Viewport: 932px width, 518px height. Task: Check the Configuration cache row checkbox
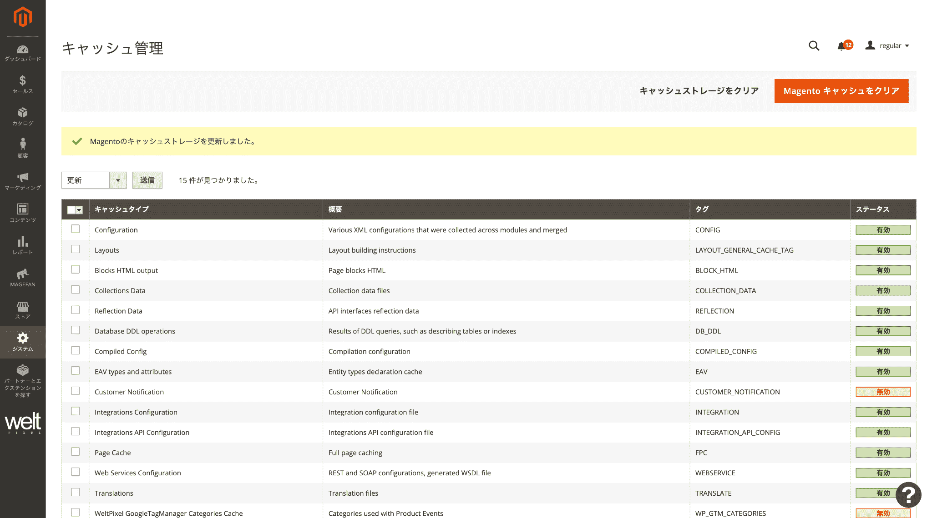[x=76, y=229]
